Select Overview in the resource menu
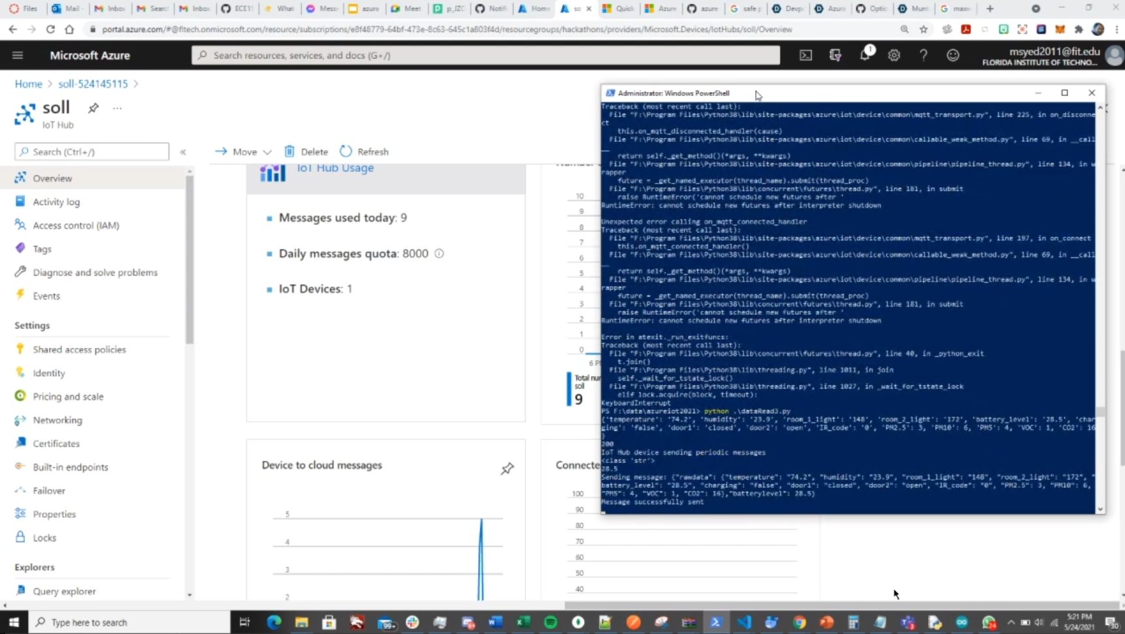 [x=92, y=178]
